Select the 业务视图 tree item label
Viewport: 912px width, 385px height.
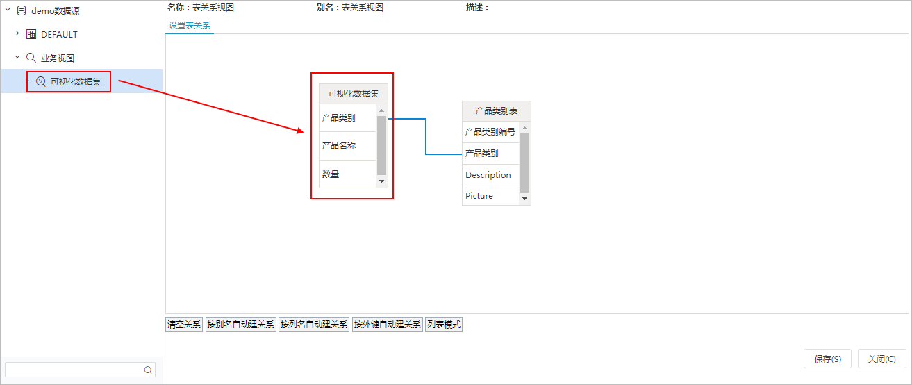[58, 58]
